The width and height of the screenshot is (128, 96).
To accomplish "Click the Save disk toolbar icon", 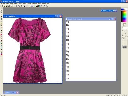I will [7, 6].
